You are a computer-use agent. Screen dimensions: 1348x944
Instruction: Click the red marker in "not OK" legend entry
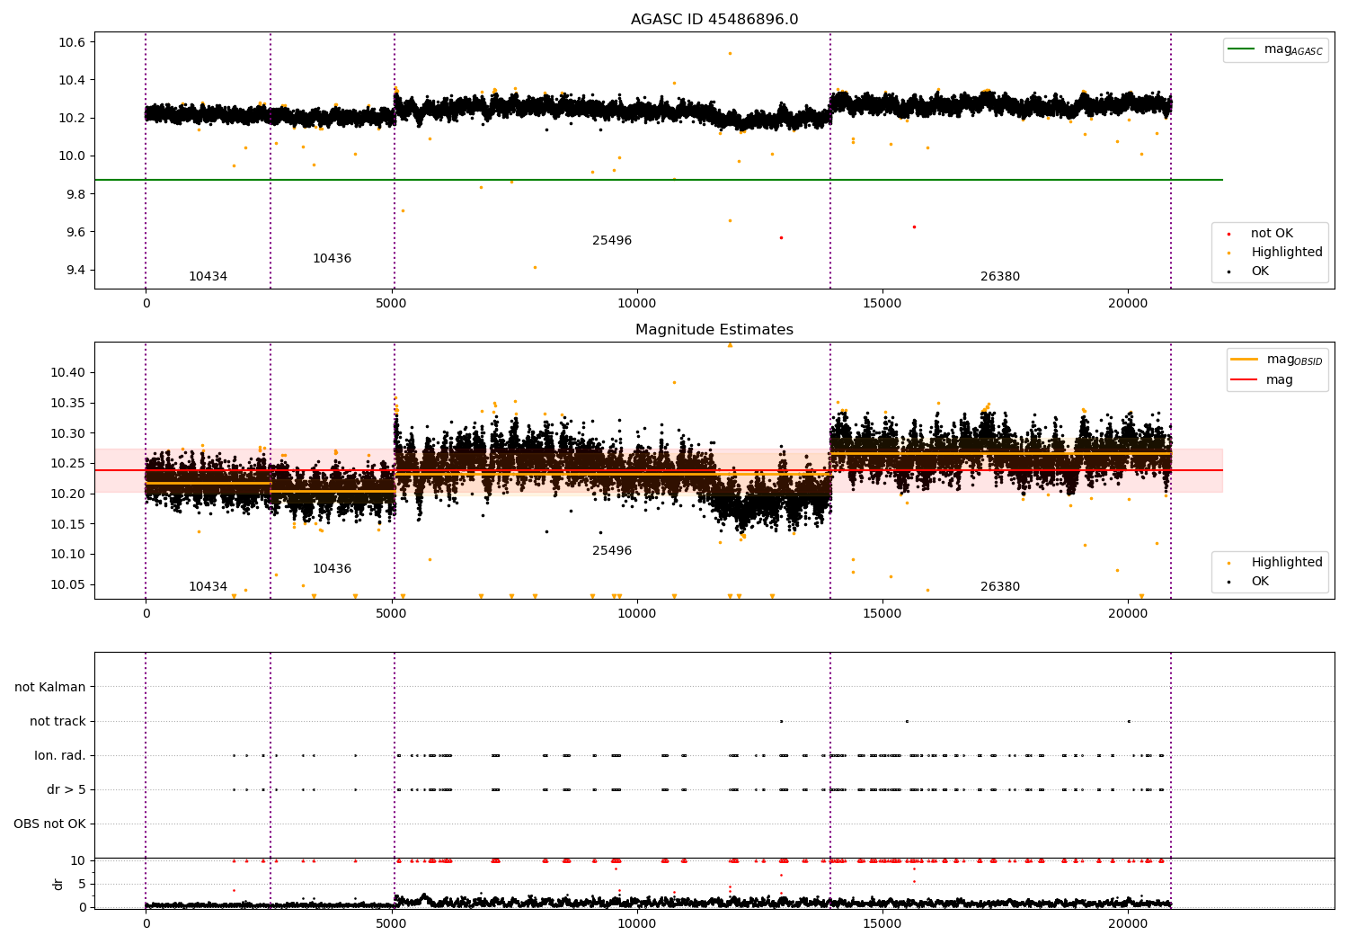click(x=1228, y=234)
